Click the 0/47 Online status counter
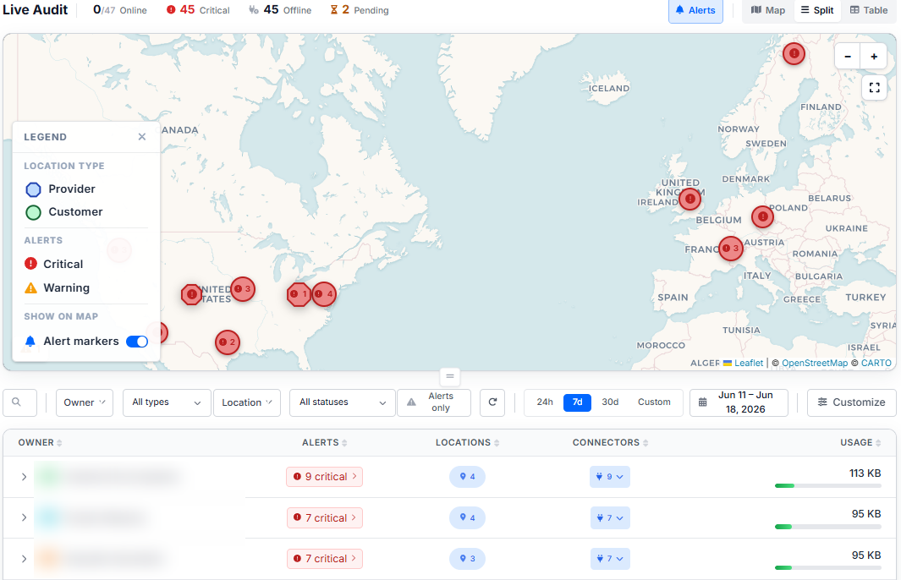The width and height of the screenshot is (901, 580). (119, 10)
